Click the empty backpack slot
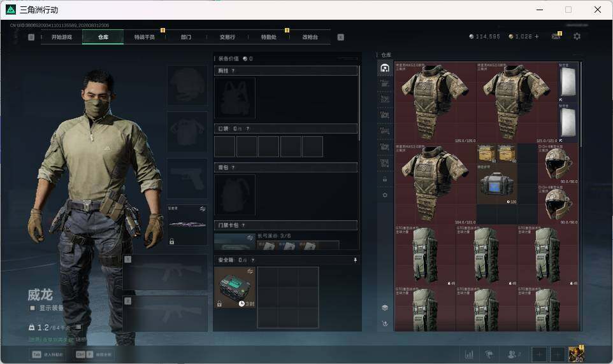 pos(234,195)
